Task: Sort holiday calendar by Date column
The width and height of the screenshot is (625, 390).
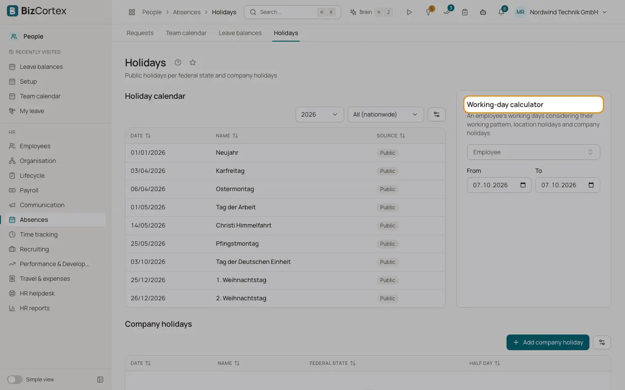Action: click(141, 136)
